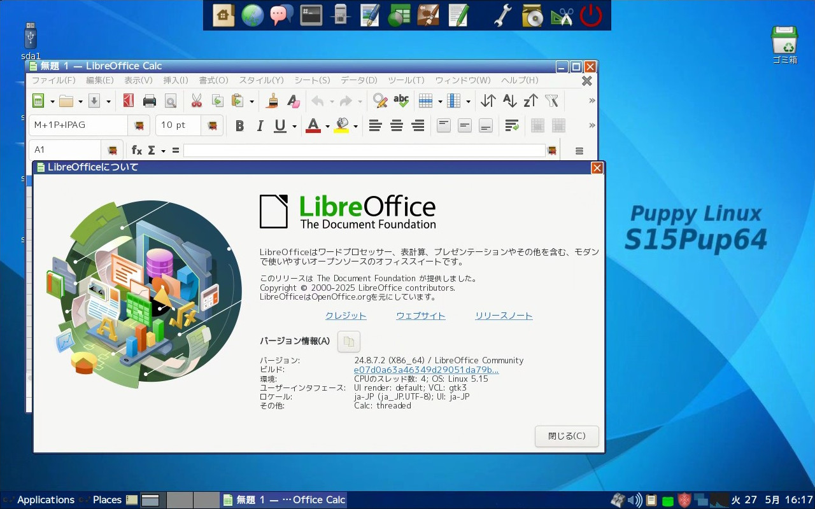Open Find and Replace from toolbar
815x509 pixels.
pos(380,101)
